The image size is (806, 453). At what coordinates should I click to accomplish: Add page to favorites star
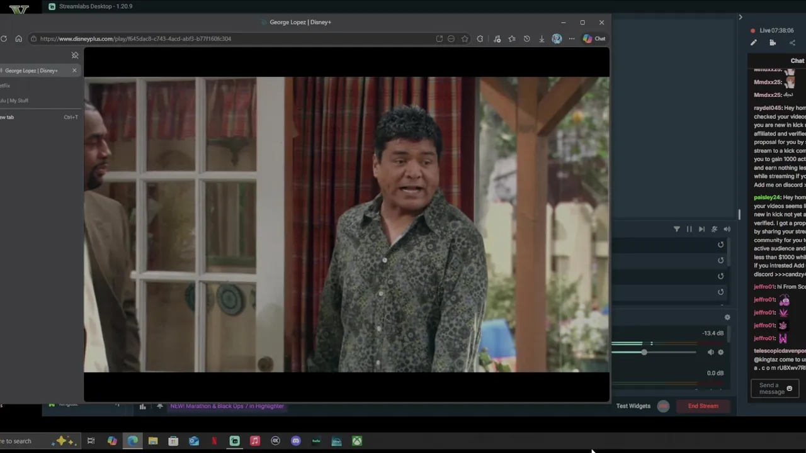click(x=465, y=39)
